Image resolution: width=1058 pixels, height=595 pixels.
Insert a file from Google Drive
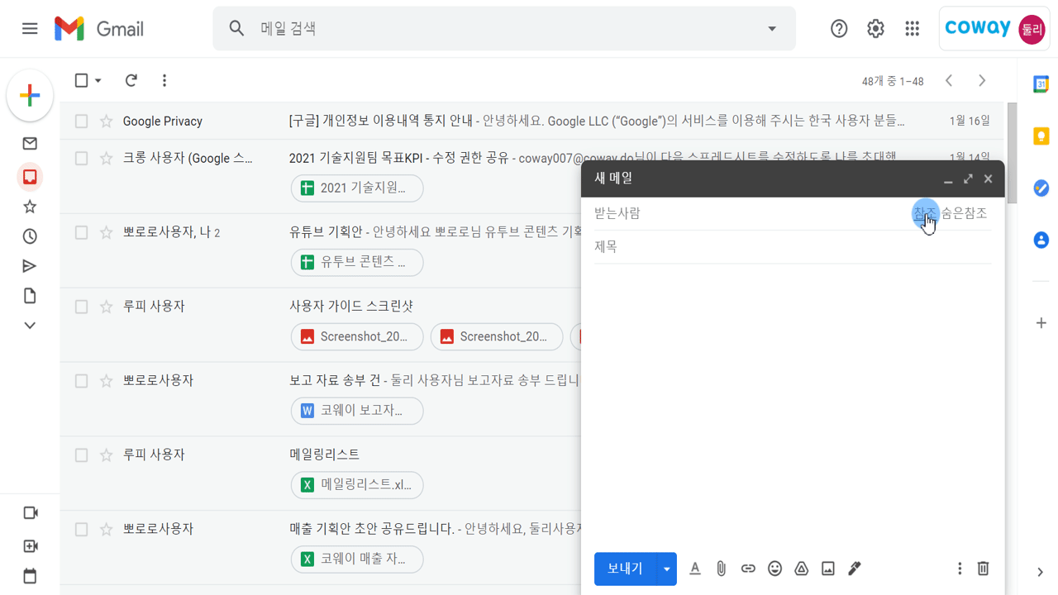point(801,569)
